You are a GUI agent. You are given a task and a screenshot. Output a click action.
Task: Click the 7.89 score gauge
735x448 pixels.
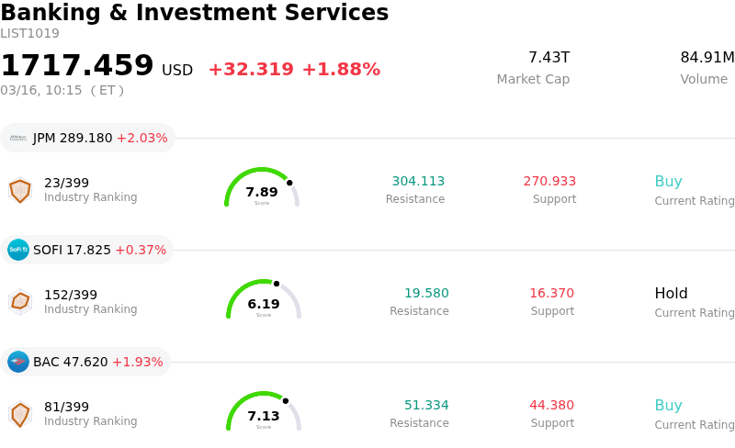point(262,188)
